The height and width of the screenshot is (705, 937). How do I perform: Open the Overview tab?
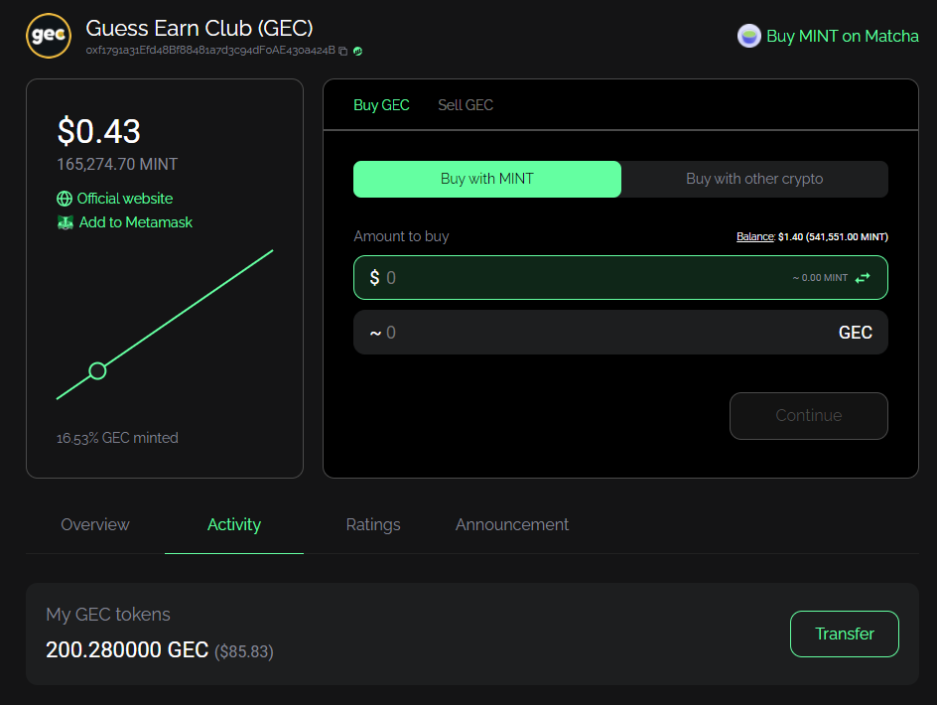coord(95,525)
